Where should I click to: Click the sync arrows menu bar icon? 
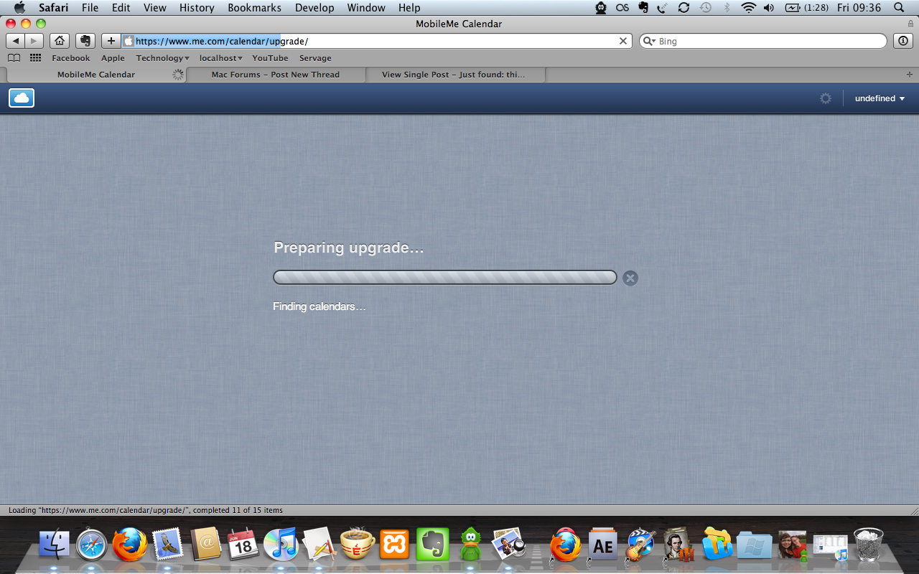coord(684,8)
